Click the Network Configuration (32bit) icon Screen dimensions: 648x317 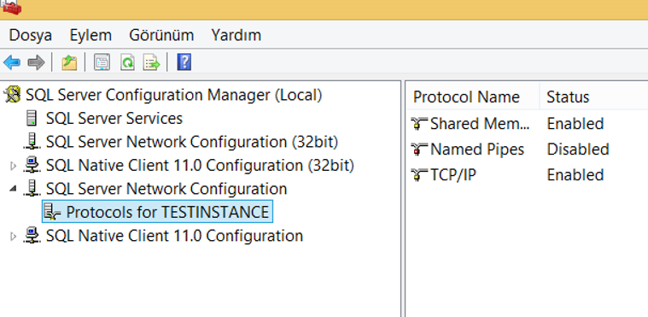coord(32,142)
